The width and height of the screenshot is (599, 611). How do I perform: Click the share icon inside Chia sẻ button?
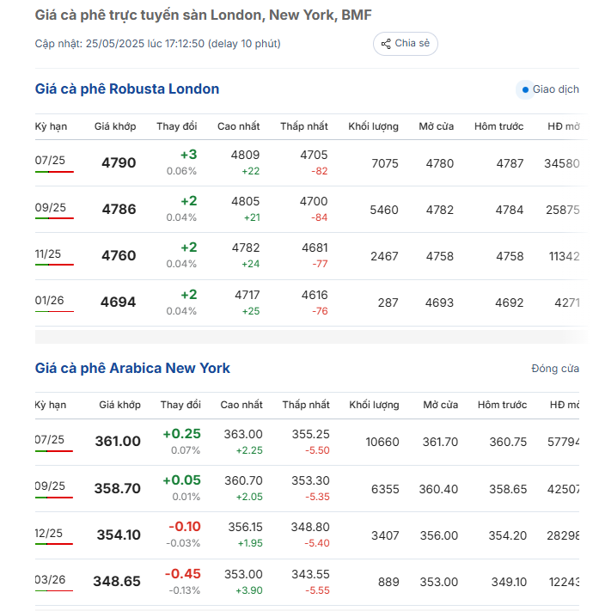pyautogui.click(x=386, y=44)
